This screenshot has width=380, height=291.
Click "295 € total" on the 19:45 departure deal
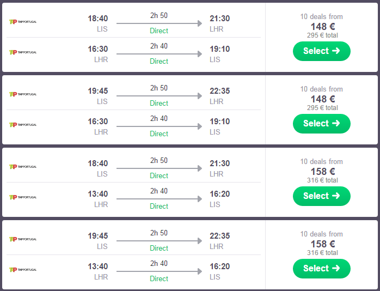pyautogui.click(x=322, y=108)
